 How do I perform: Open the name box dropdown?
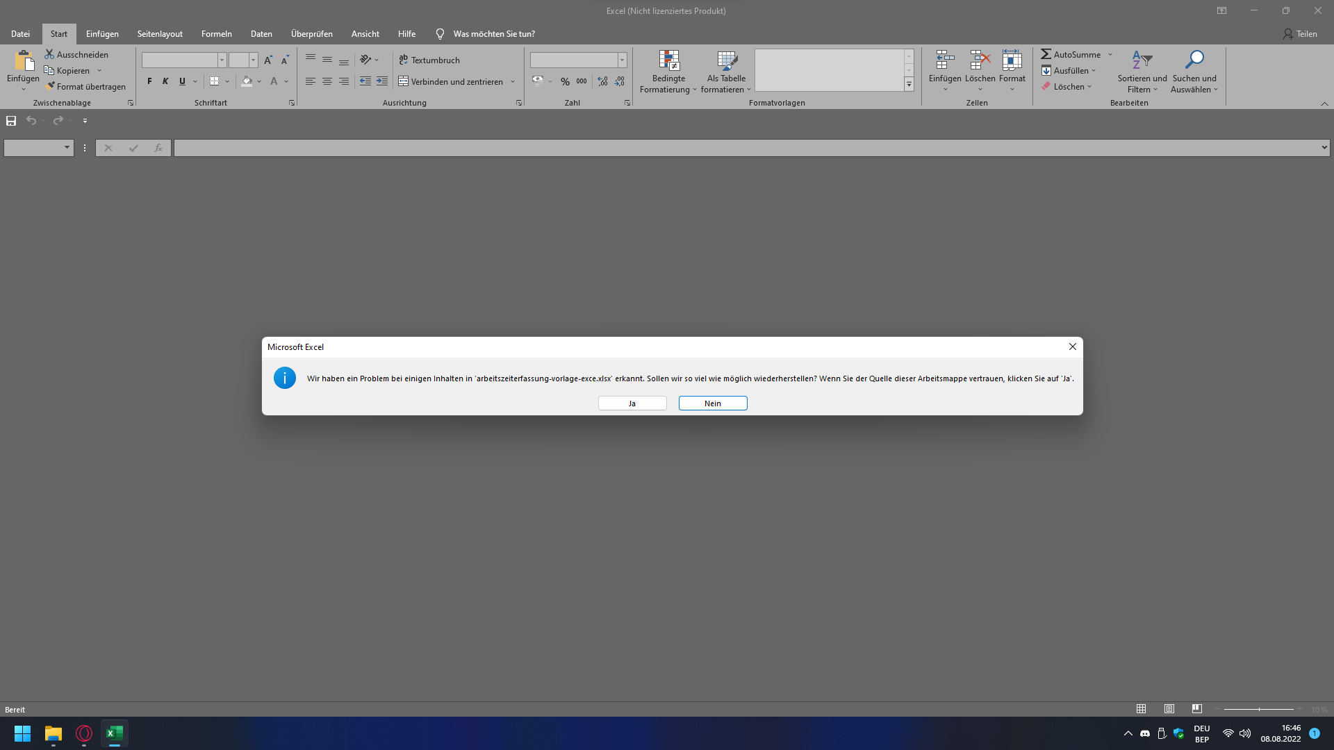tap(67, 148)
